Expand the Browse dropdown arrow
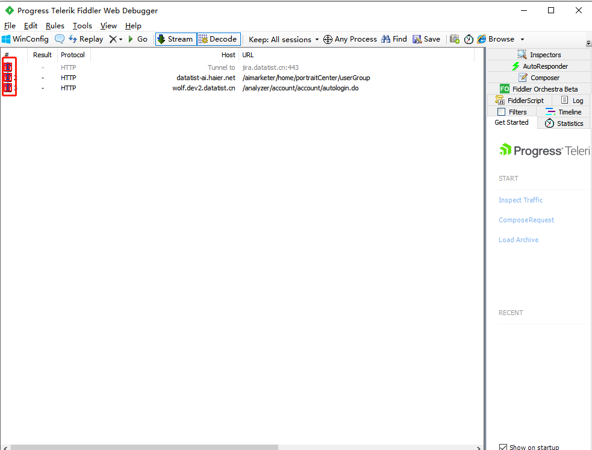Image resolution: width=592 pixels, height=450 pixels. pos(523,39)
